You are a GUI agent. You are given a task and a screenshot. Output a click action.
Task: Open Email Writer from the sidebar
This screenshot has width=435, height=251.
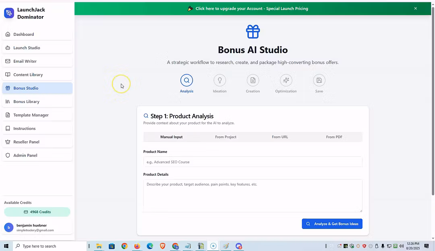(x=25, y=61)
